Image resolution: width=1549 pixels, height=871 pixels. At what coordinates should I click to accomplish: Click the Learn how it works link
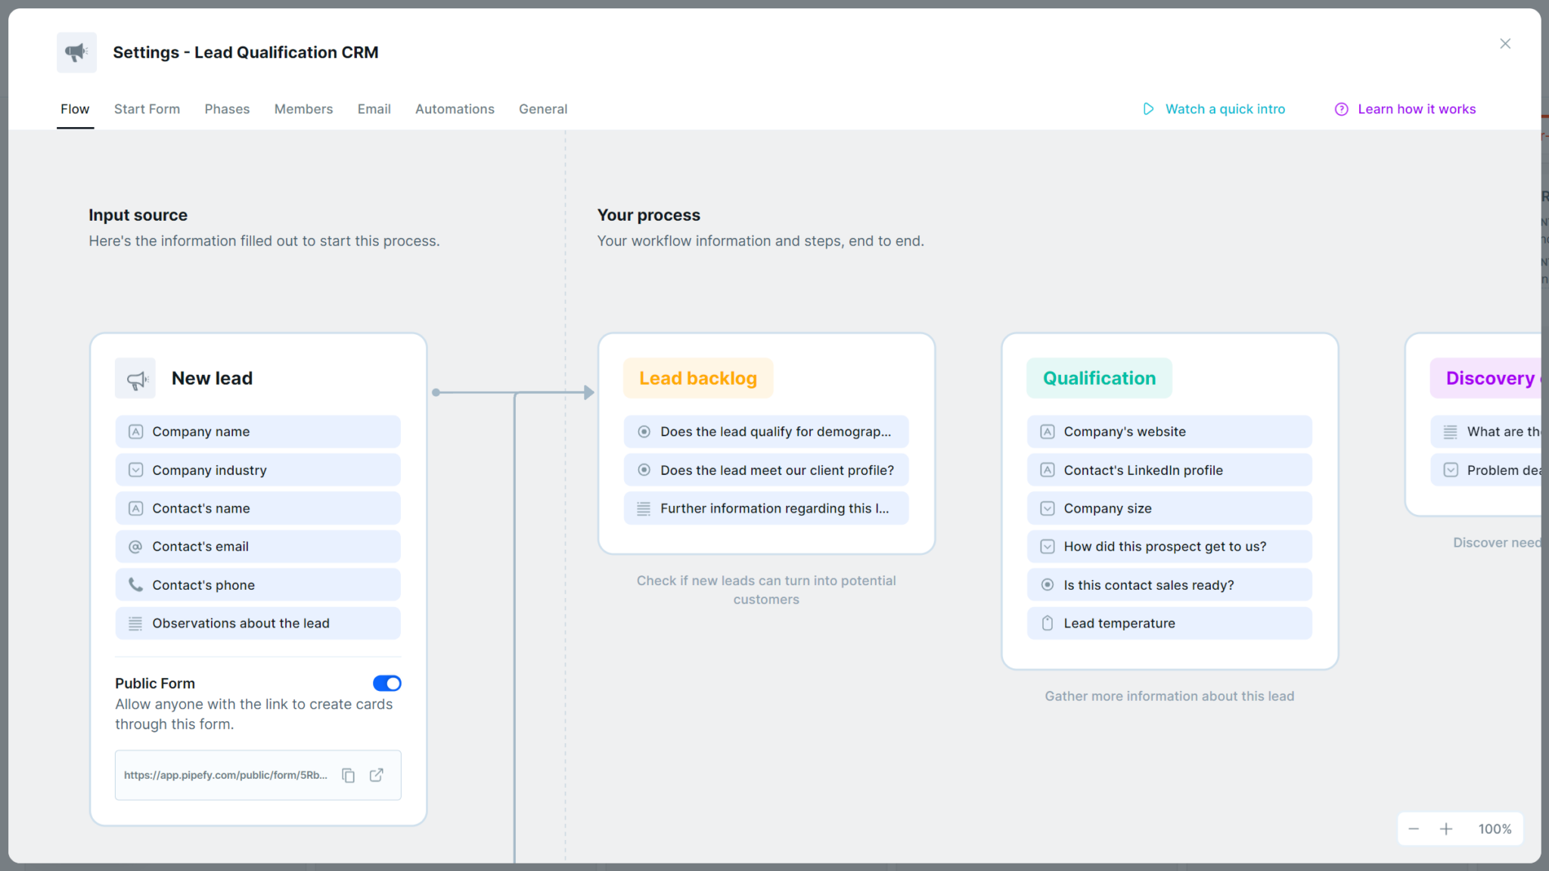1417,109
